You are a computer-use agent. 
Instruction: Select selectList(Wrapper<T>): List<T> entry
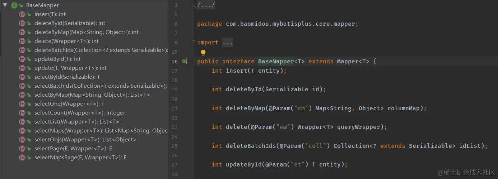[x=77, y=122]
